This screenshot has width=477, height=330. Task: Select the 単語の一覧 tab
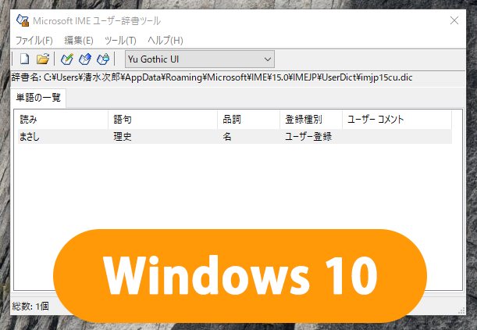click(x=38, y=98)
